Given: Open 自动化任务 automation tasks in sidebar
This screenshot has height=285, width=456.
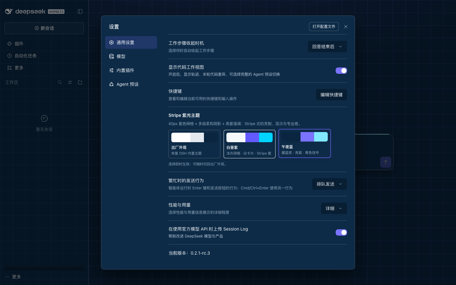Looking at the screenshot, I should [x=44, y=56].
